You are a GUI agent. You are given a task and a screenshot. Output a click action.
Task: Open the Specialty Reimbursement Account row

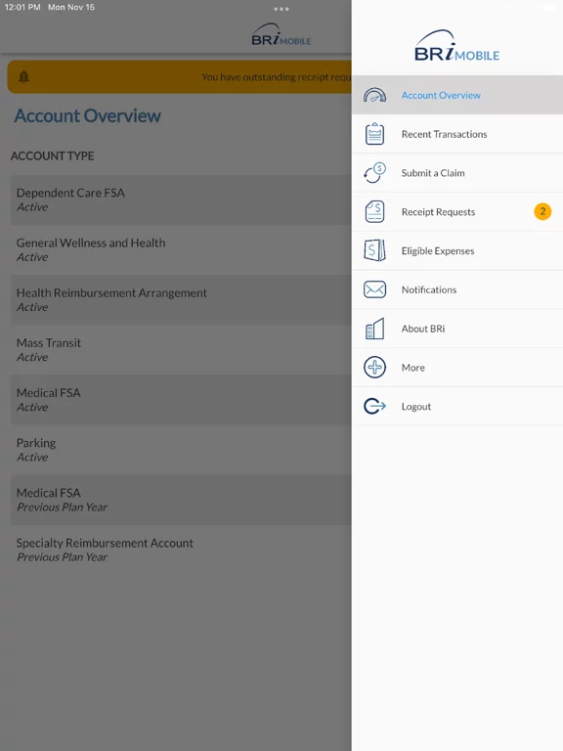(181, 550)
